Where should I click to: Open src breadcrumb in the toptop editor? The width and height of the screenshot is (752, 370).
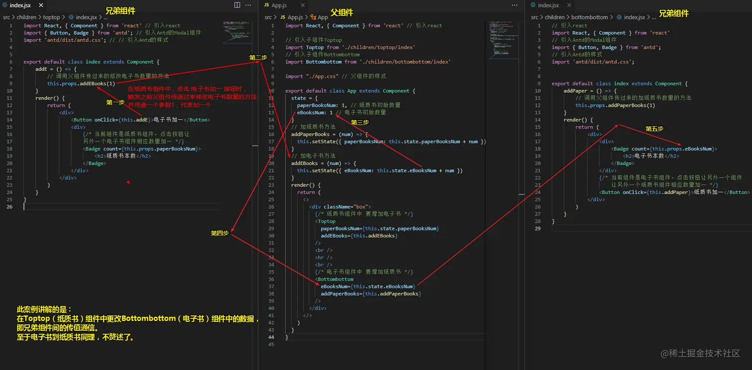[x=6, y=17]
